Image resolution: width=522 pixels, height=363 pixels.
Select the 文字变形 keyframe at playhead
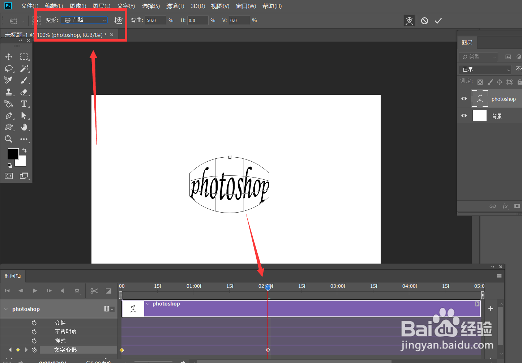[268, 350]
